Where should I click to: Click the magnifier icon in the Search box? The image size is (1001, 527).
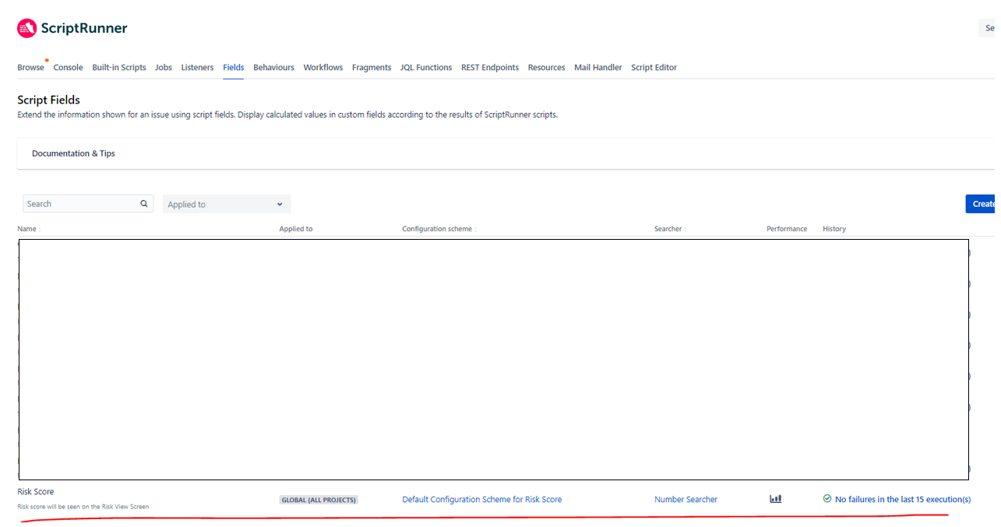tap(144, 204)
